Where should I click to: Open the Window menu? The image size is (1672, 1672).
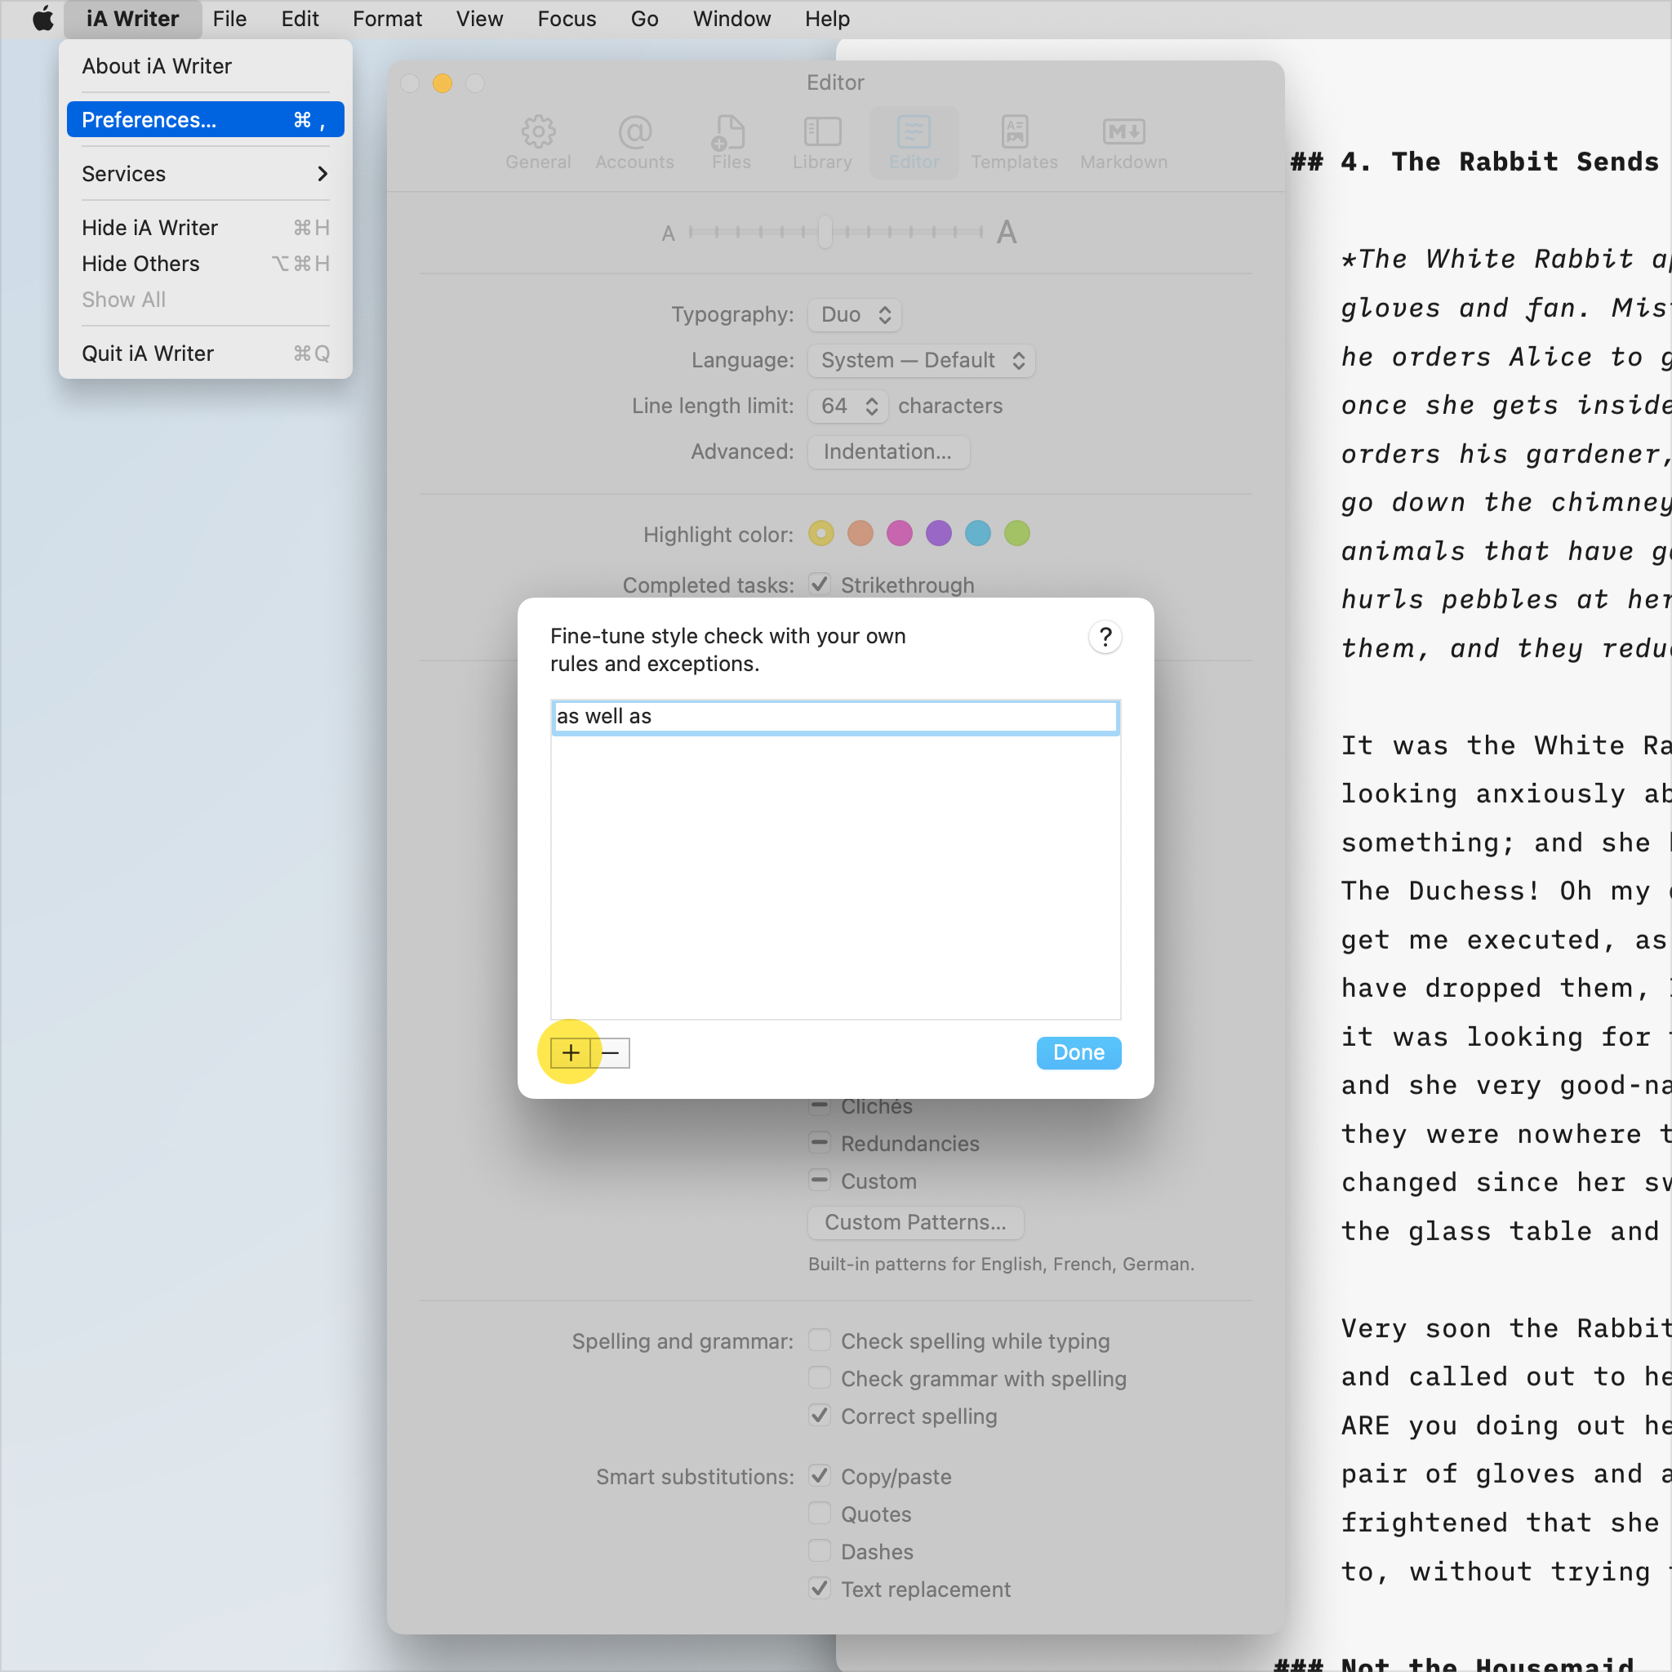[x=731, y=19]
